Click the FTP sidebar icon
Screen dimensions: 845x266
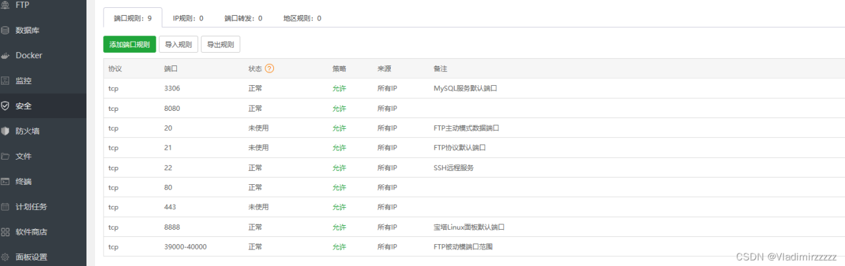click(x=5, y=5)
